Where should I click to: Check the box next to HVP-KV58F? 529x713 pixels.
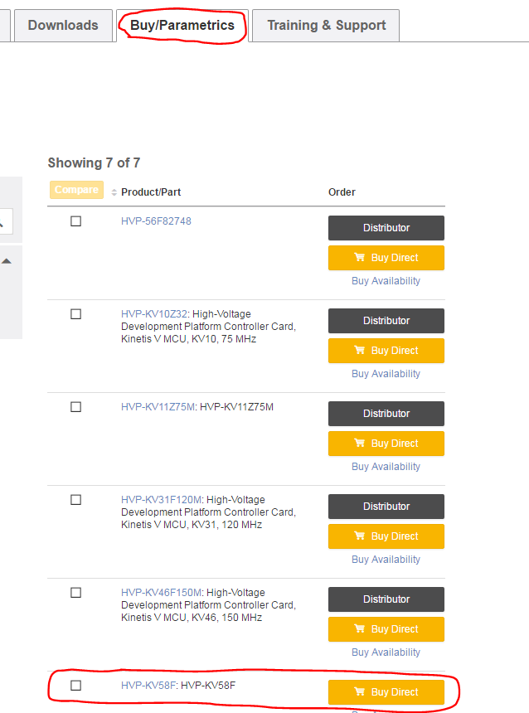click(x=76, y=686)
